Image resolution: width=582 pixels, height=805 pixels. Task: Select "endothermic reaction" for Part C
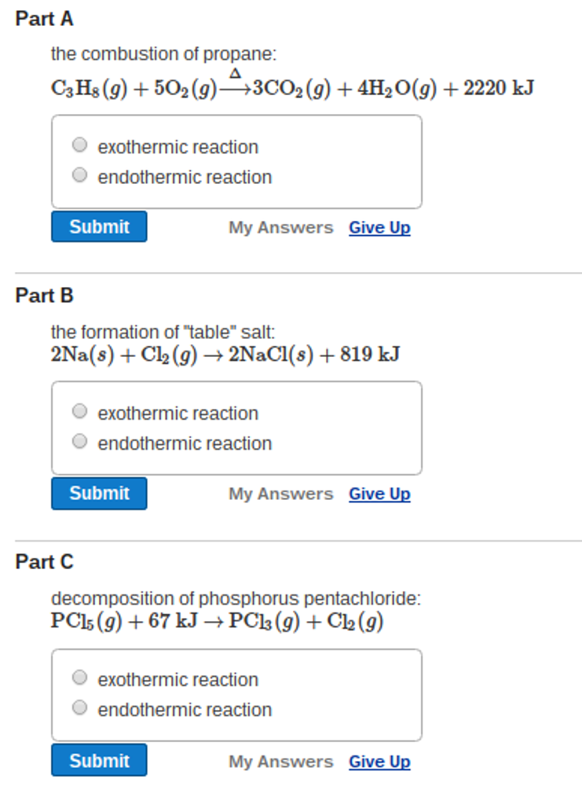point(79,708)
